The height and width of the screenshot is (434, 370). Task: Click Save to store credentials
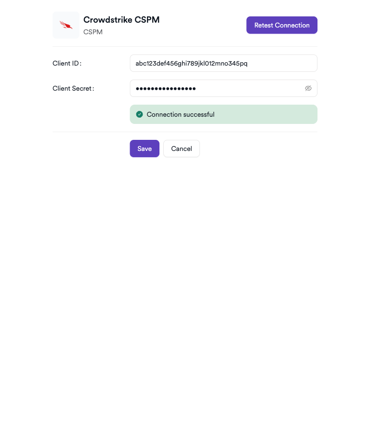[x=145, y=149]
